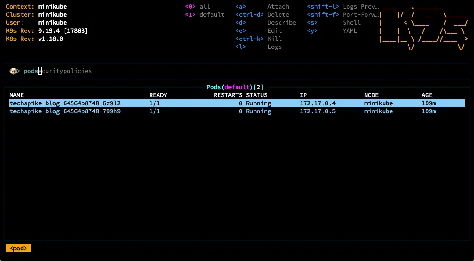Click the AGE column header

coord(427,95)
